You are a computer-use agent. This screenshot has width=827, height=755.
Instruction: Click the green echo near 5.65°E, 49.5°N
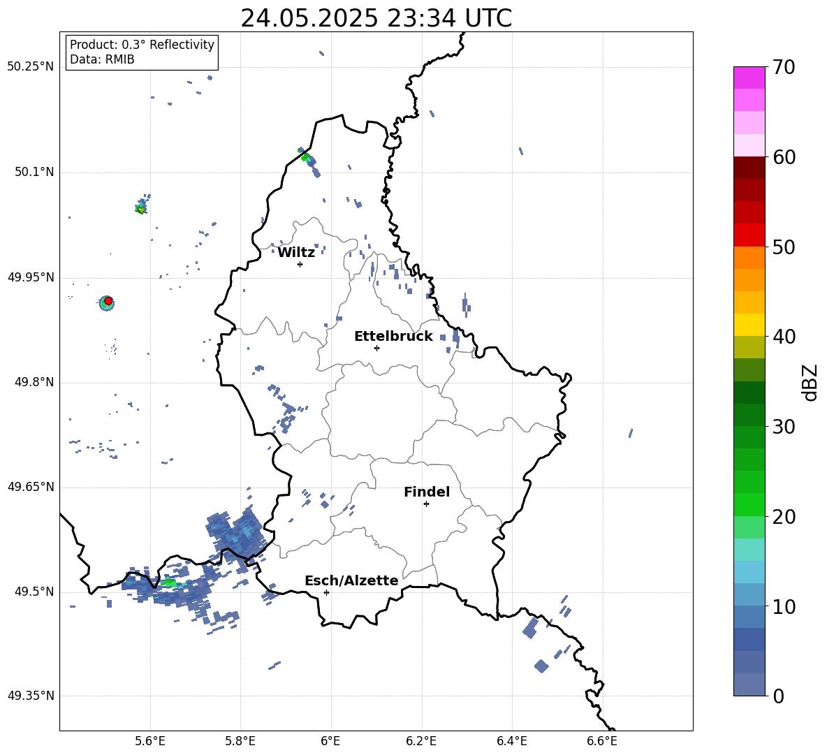(x=169, y=582)
